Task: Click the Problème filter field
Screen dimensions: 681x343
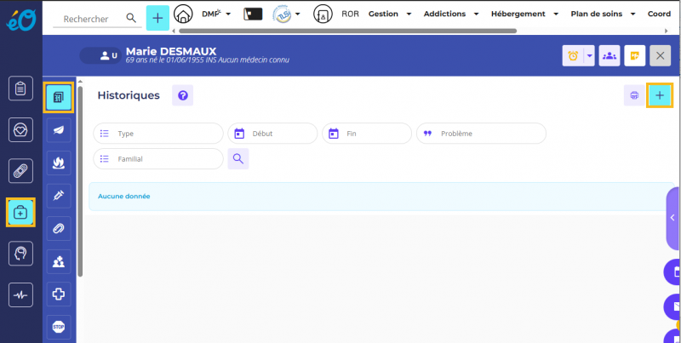Action: coord(481,134)
